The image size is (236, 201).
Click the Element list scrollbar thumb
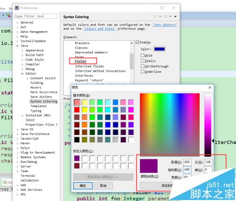coord(132,61)
